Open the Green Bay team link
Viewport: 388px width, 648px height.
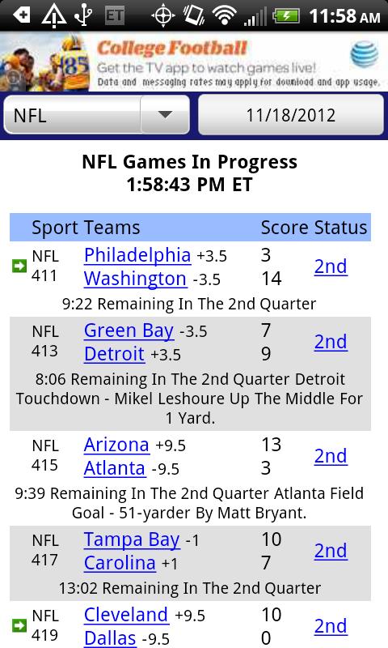point(129,330)
